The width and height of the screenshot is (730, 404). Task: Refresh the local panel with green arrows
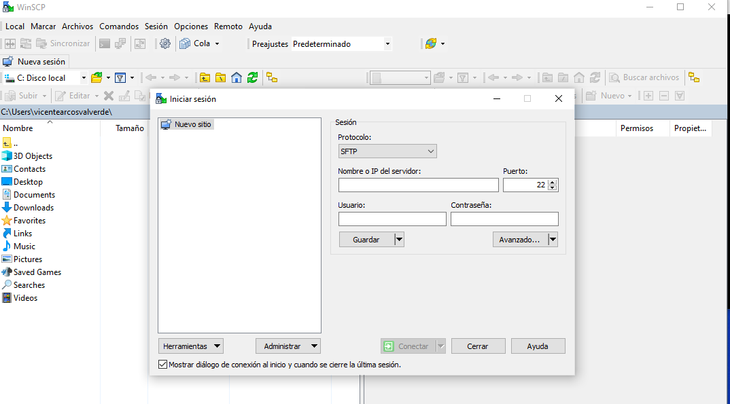click(253, 77)
